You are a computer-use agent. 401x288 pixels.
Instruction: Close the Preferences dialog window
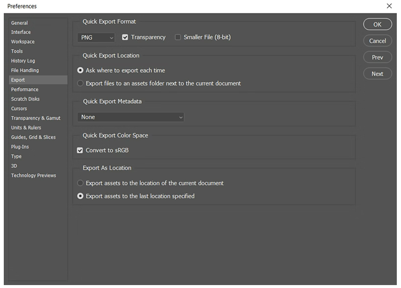coord(389,6)
